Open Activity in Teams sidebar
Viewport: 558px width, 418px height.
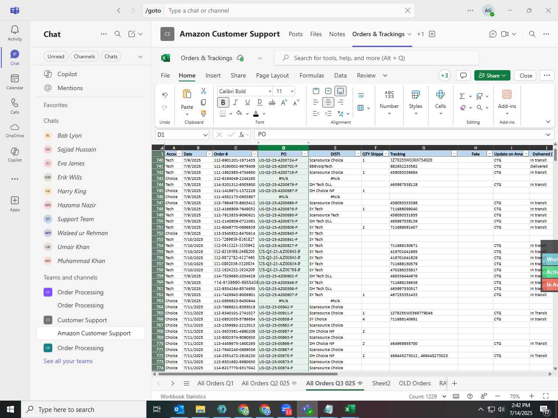pyautogui.click(x=15, y=33)
